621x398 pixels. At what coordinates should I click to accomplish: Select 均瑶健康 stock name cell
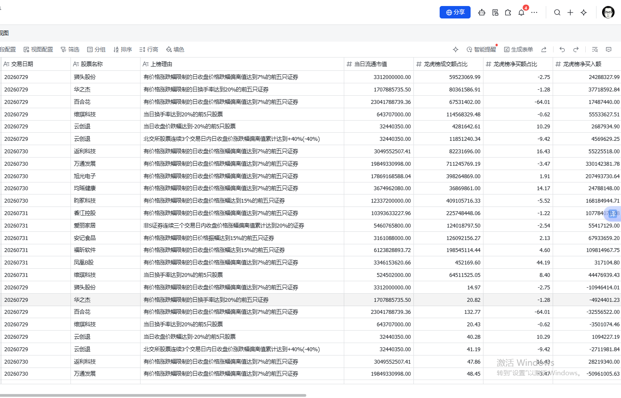(x=106, y=188)
